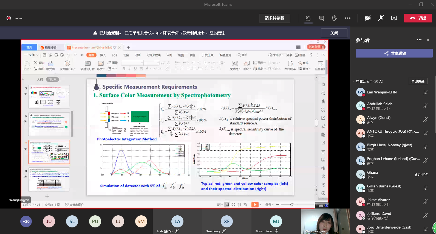Open the 首页 home tab in WPS

coord(29,47)
